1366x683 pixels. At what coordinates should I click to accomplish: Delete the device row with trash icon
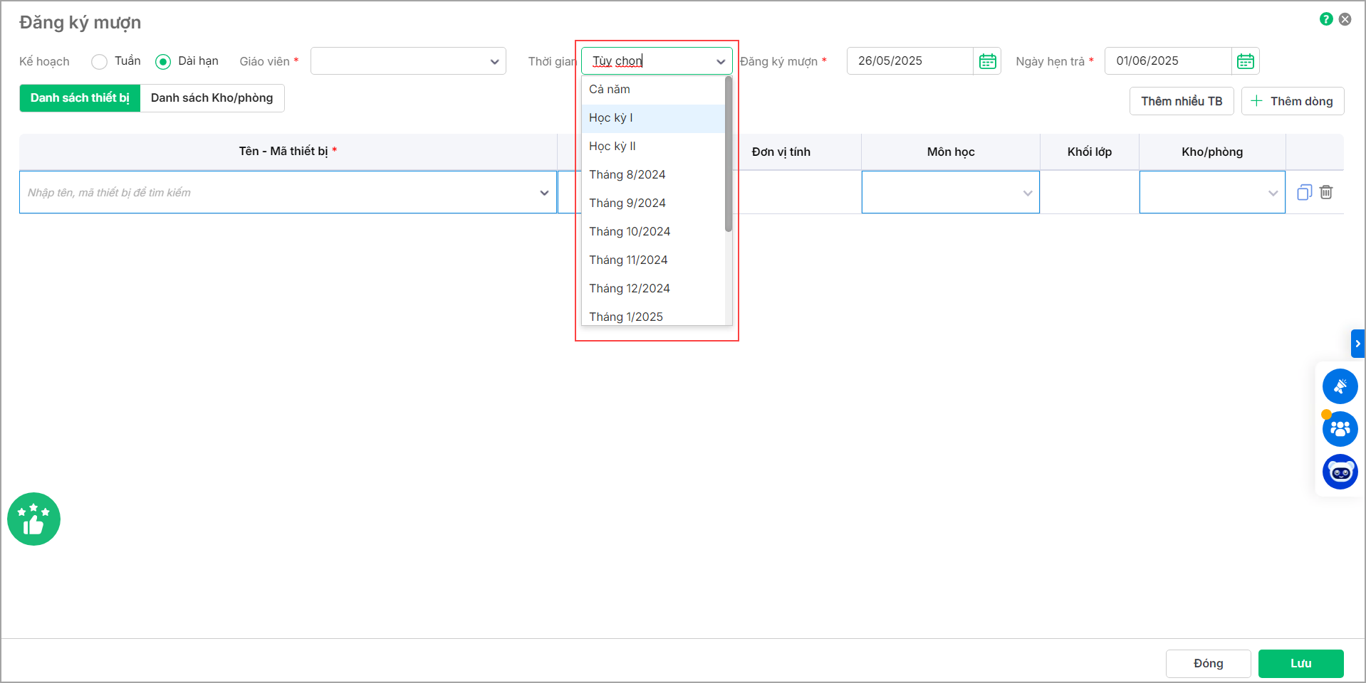pos(1326,192)
